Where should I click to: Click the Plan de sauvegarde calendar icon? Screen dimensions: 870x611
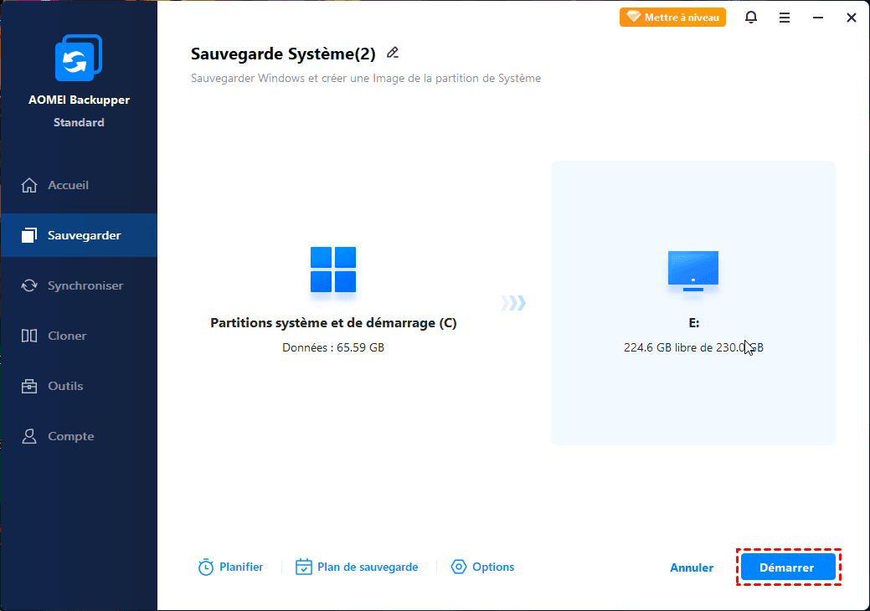pos(303,567)
